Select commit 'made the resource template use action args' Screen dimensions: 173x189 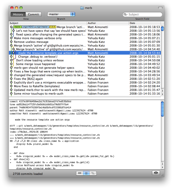85,53
